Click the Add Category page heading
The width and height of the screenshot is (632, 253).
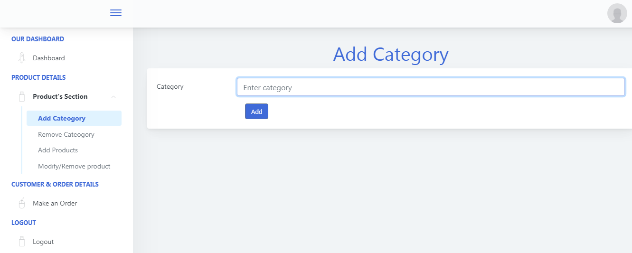click(x=390, y=54)
